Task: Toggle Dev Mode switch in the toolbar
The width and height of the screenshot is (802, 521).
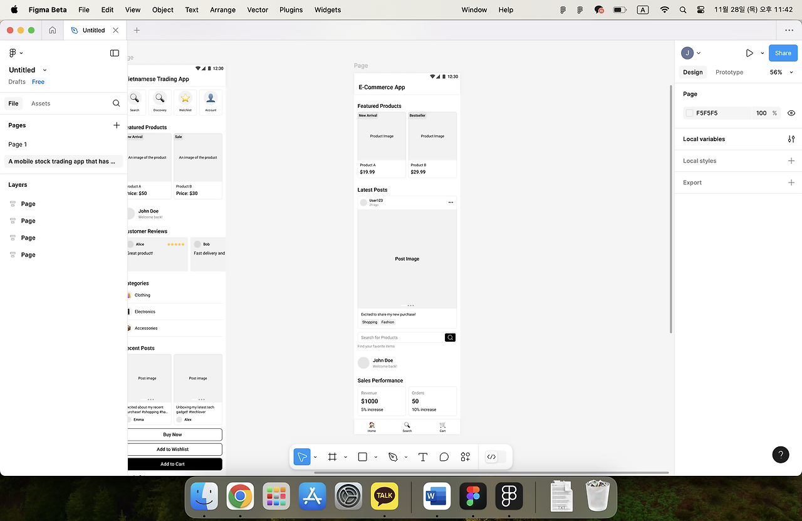Action: [x=496, y=457]
